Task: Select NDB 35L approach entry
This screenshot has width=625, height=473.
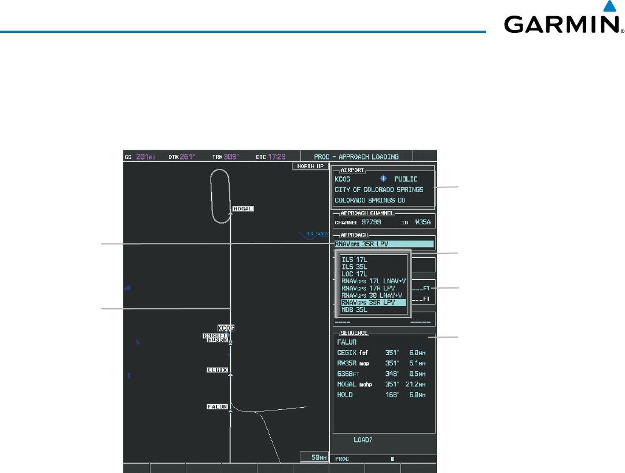Action: (354, 310)
